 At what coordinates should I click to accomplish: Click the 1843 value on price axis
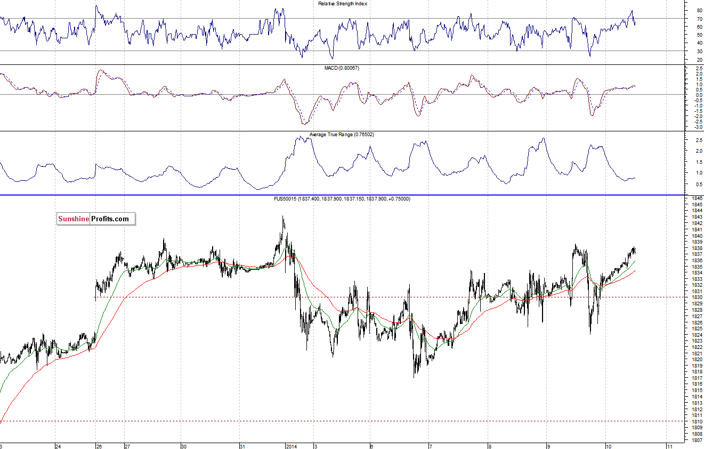(x=697, y=217)
